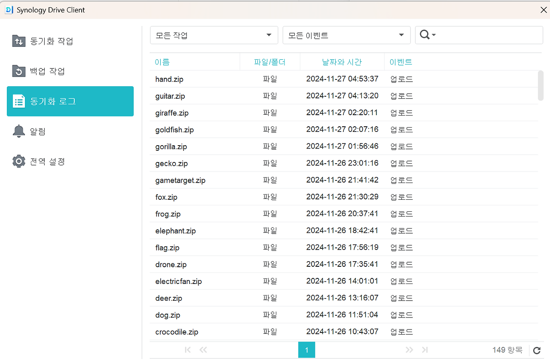This screenshot has height=363, width=550.
Task: Go to last page arrow
Action: click(425, 350)
